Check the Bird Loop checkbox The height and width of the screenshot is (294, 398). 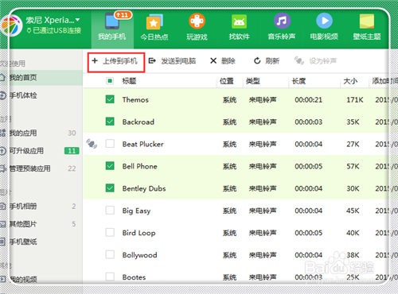[110, 233]
